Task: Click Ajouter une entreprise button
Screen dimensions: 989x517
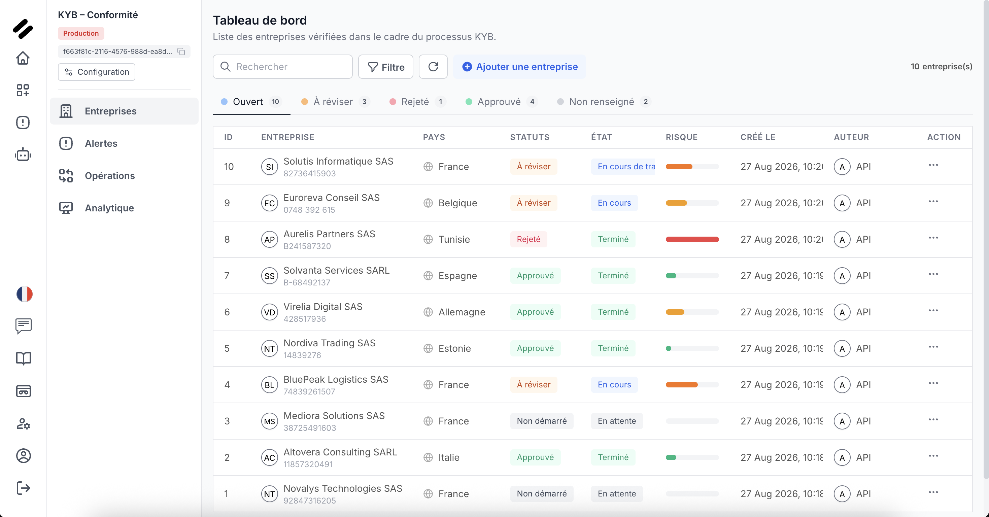Action: coord(519,67)
